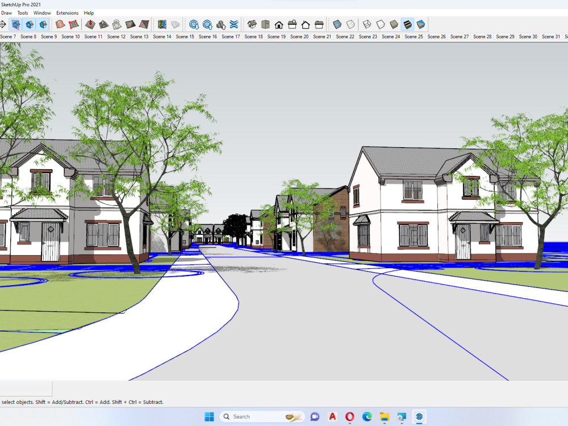Switch to Scene 26 tab
568x426 pixels.
pyautogui.click(x=436, y=36)
